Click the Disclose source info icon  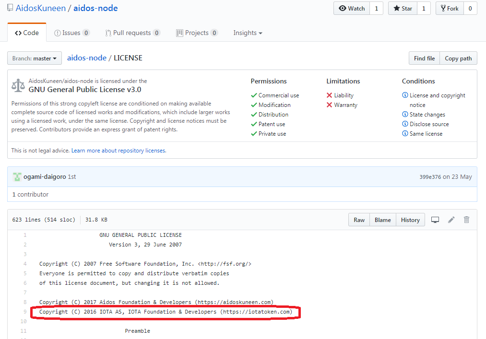point(405,124)
